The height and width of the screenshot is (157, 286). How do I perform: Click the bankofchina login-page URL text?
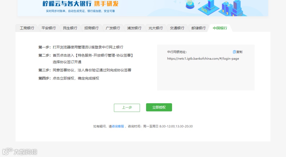(x=203, y=59)
